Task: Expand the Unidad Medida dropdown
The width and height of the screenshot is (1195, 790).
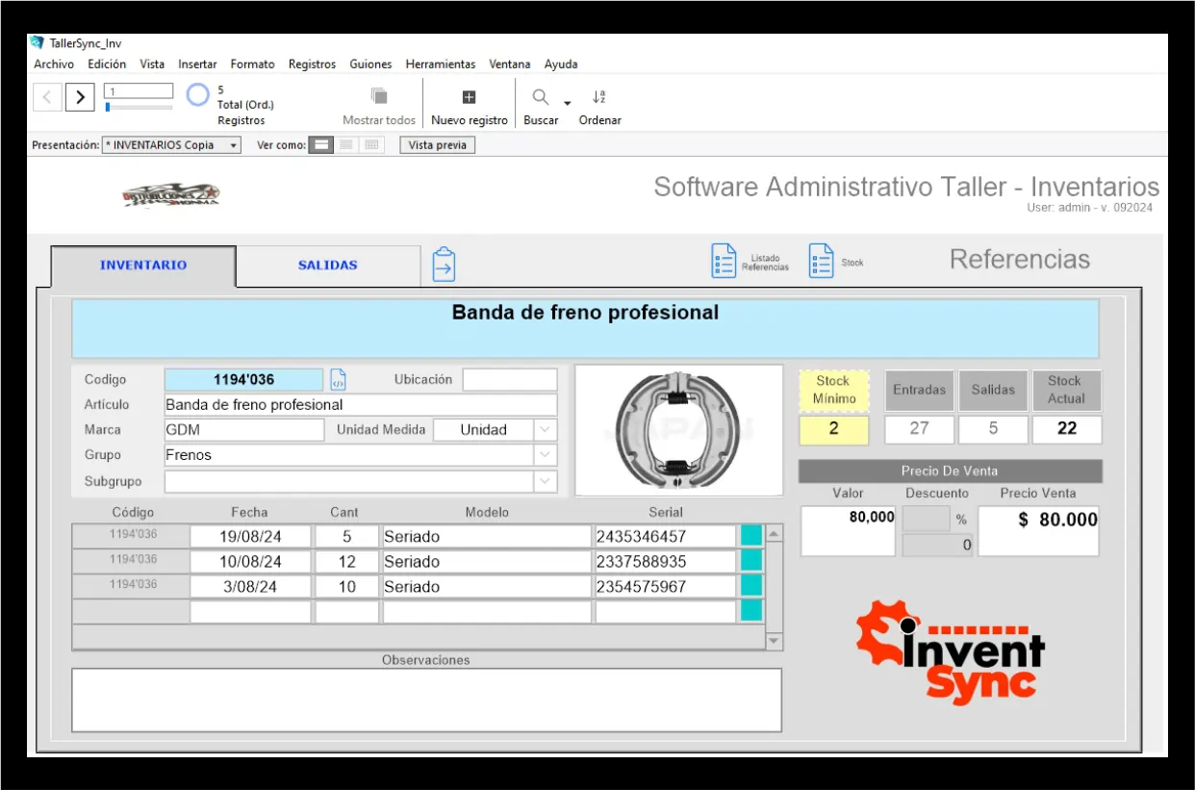Action: coord(546,430)
